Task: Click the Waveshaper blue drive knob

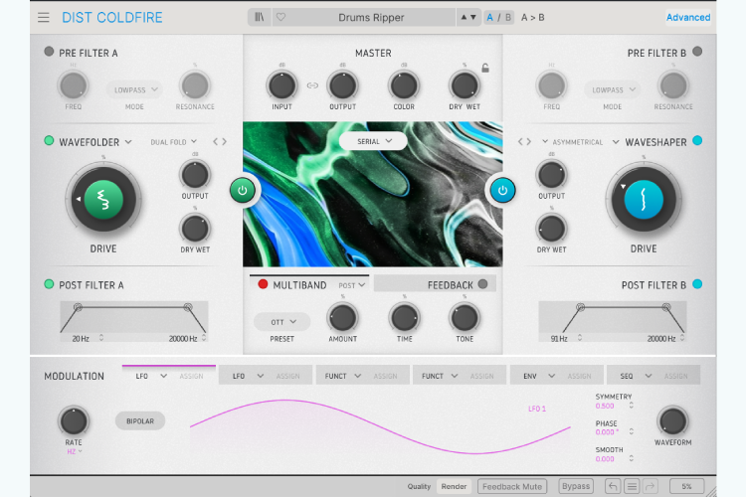Action: [x=644, y=200]
